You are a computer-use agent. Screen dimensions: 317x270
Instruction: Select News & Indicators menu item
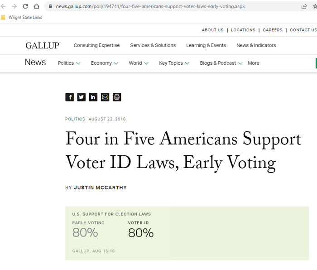[x=256, y=45]
